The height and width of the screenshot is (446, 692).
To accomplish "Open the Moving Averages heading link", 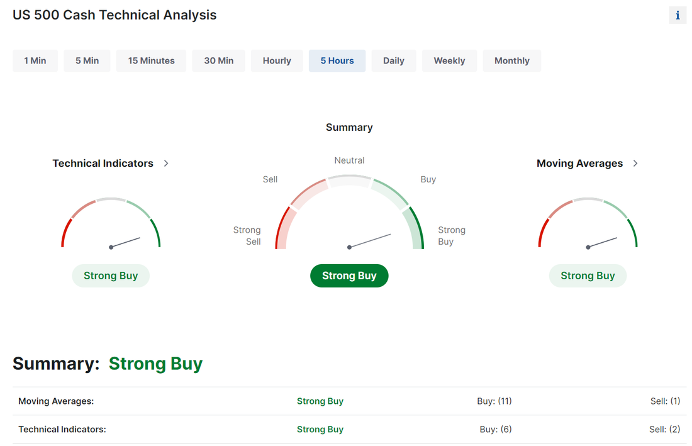I will point(579,164).
